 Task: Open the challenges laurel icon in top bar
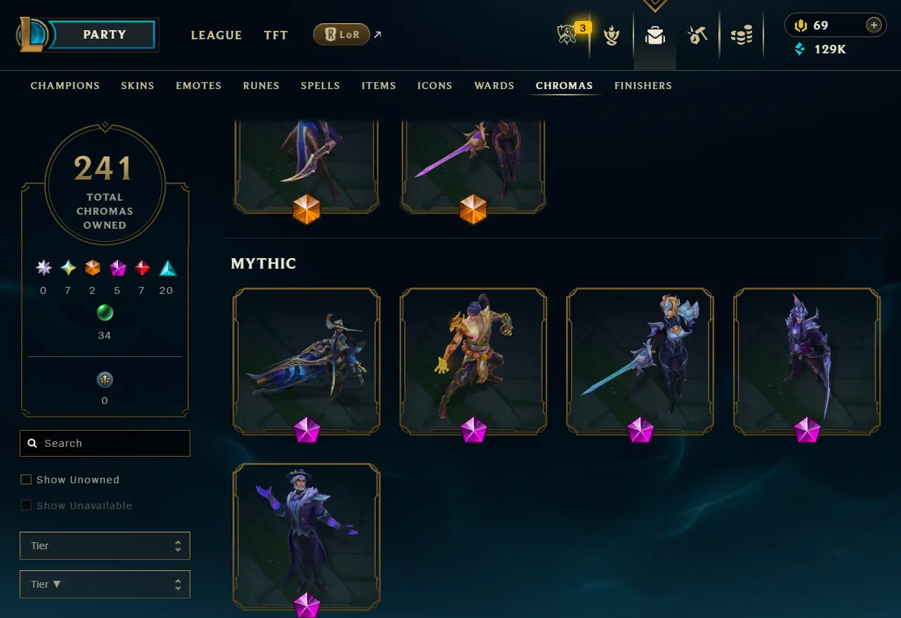pyautogui.click(x=612, y=35)
